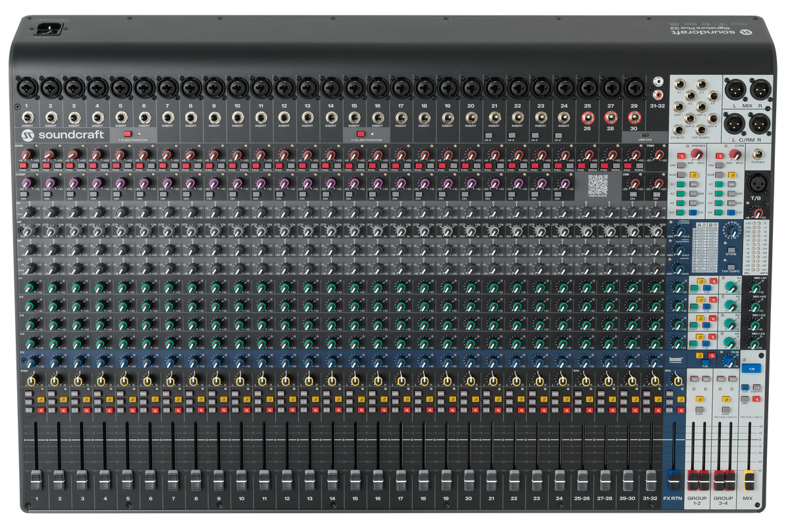Image resolution: width=790 pixels, height=527 pixels.
Task: Enable the PHONES section SUM button
Action: point(681,174)
